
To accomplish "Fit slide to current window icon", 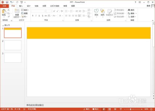I will (x=151, y=109).
